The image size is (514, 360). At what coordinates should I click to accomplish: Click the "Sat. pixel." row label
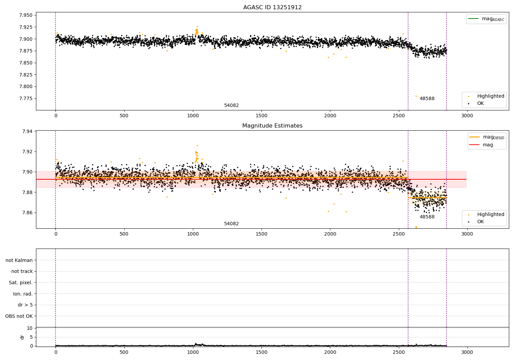[x=21, y=283]
